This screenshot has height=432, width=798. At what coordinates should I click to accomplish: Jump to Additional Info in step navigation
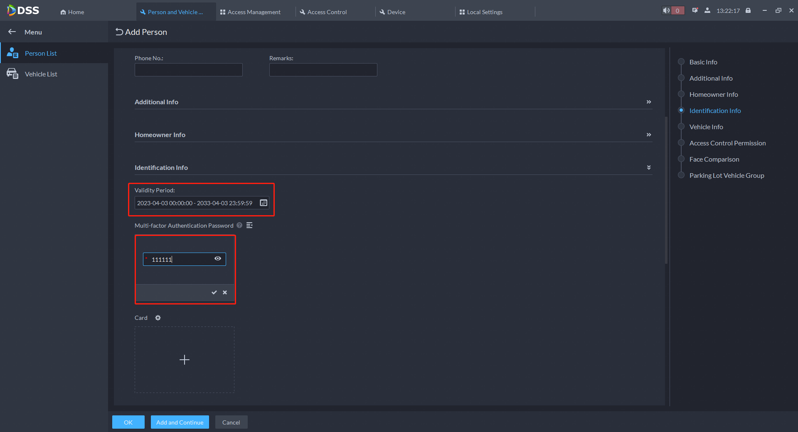click(711, 78)
